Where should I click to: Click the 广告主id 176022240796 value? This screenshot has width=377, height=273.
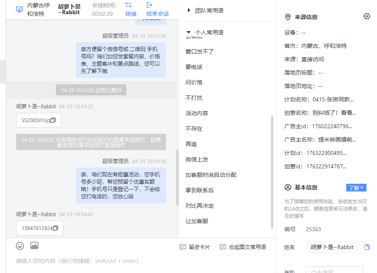click(332, 126)
